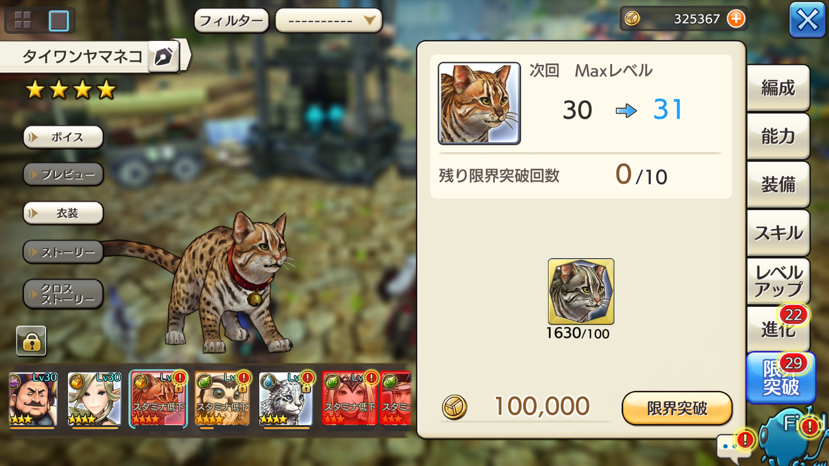Add coins with orange plus icon
Screen dimensions: 829x466
(x=736, y=19)
